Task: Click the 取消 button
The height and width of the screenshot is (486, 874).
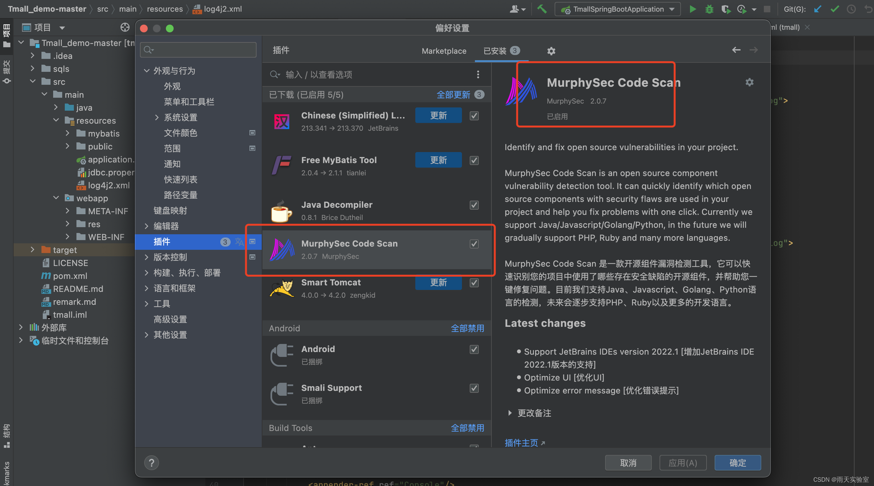Action: (628, 463)
